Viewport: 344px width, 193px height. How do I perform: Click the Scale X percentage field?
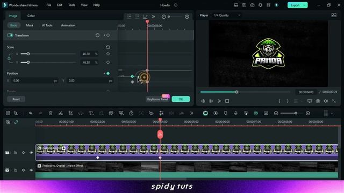[x=89, y=54]
